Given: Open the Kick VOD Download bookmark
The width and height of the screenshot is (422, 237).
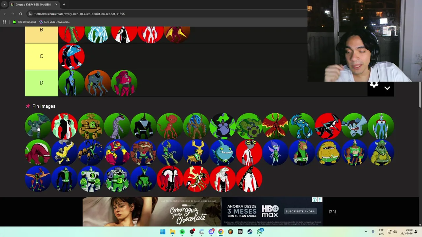Looking at the screenshot, I should (54, 22).
